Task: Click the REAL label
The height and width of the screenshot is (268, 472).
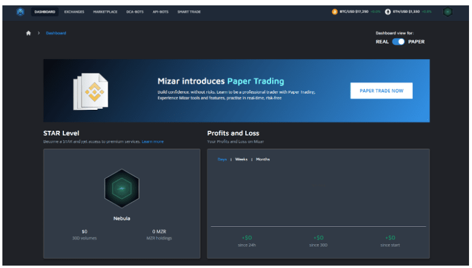Action: [x=382, y=42]
